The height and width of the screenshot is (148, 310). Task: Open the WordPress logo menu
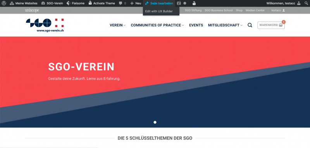pos(4,3)
